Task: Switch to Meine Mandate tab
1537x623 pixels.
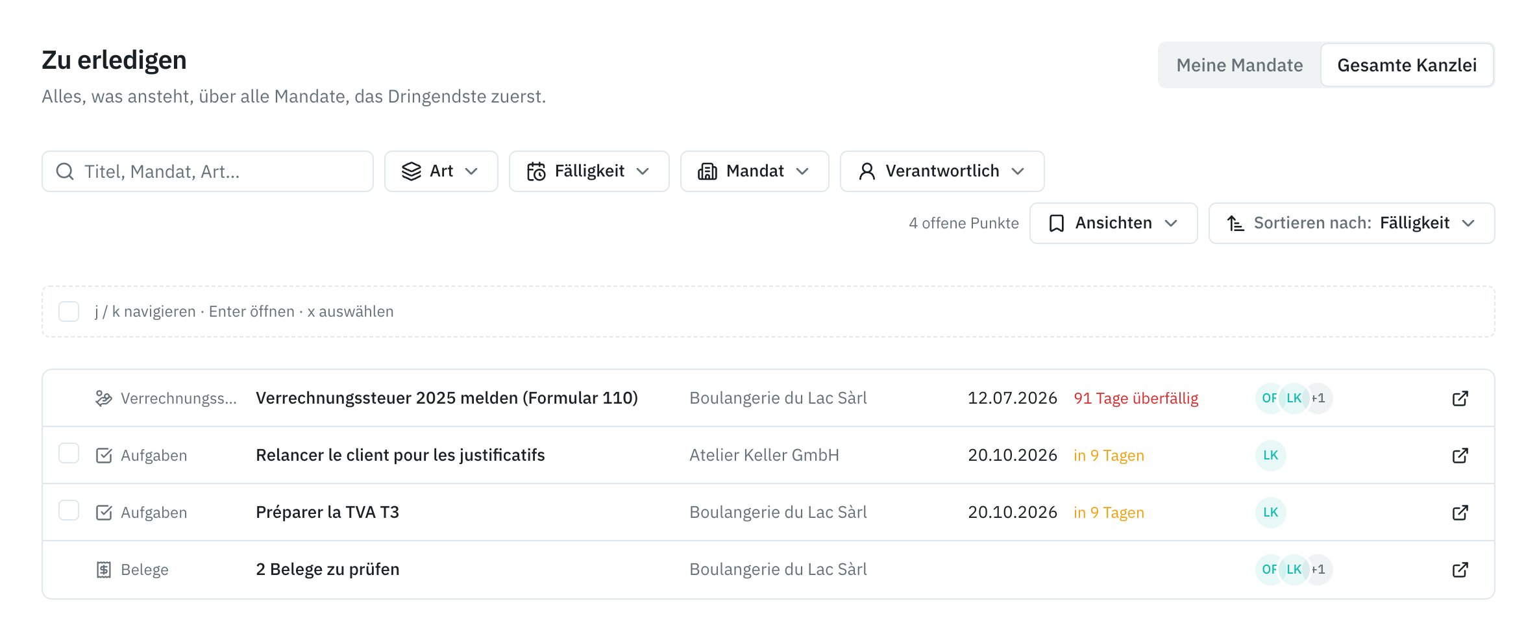Action: [x=1240, y=65]
